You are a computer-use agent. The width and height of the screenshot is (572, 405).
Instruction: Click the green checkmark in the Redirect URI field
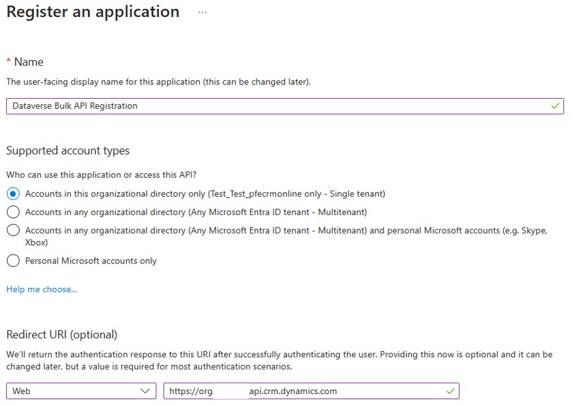click(450, 391)
